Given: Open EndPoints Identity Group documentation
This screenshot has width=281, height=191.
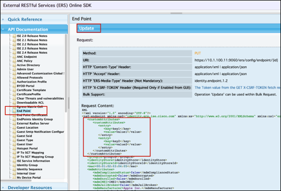Looking at the screenshot, I should (35, 119).
